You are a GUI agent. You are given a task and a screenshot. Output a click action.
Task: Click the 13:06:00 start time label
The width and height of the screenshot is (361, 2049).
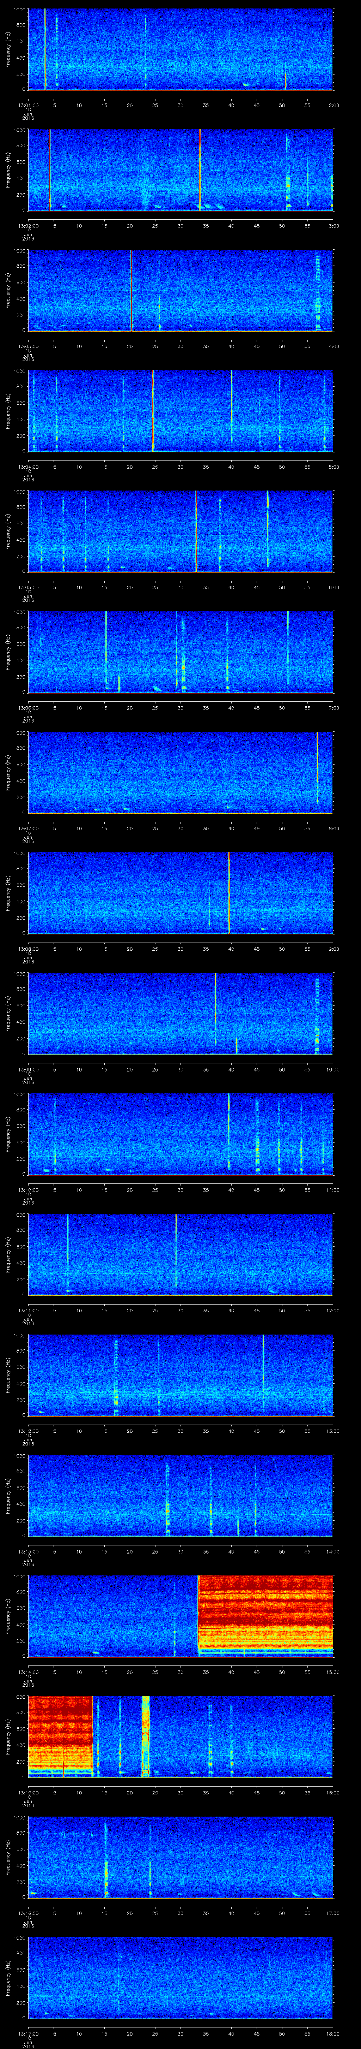28,708
